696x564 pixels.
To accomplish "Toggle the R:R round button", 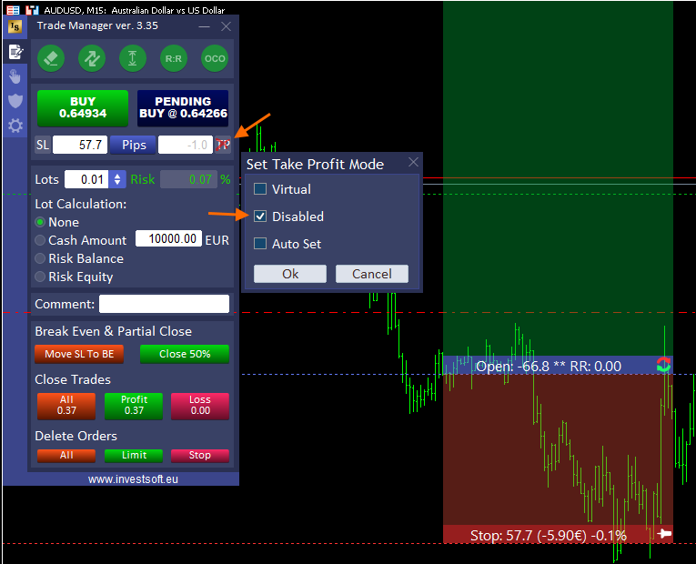I will 174,58.
